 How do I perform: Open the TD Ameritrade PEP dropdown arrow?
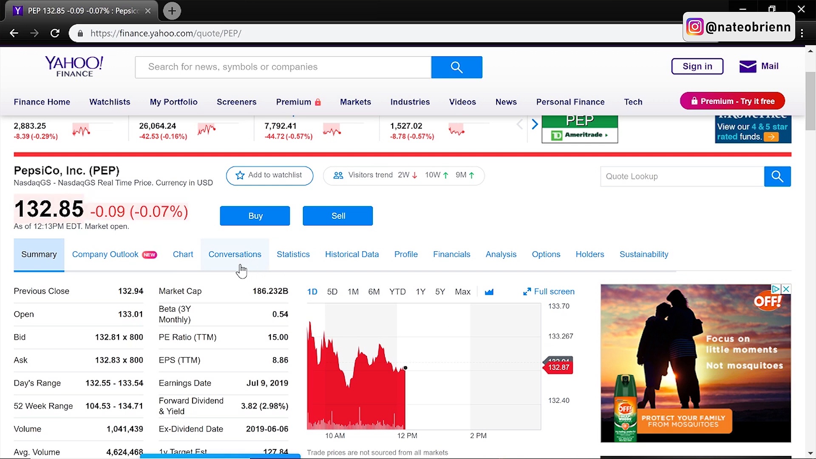(607, 135)
